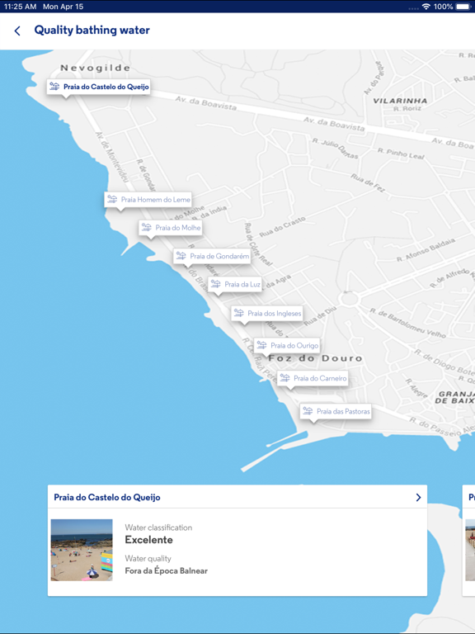Tap the Rua do Crasto street label
Image resolution: width=475 pixels, height=634 pixels.
pos(282,227)
